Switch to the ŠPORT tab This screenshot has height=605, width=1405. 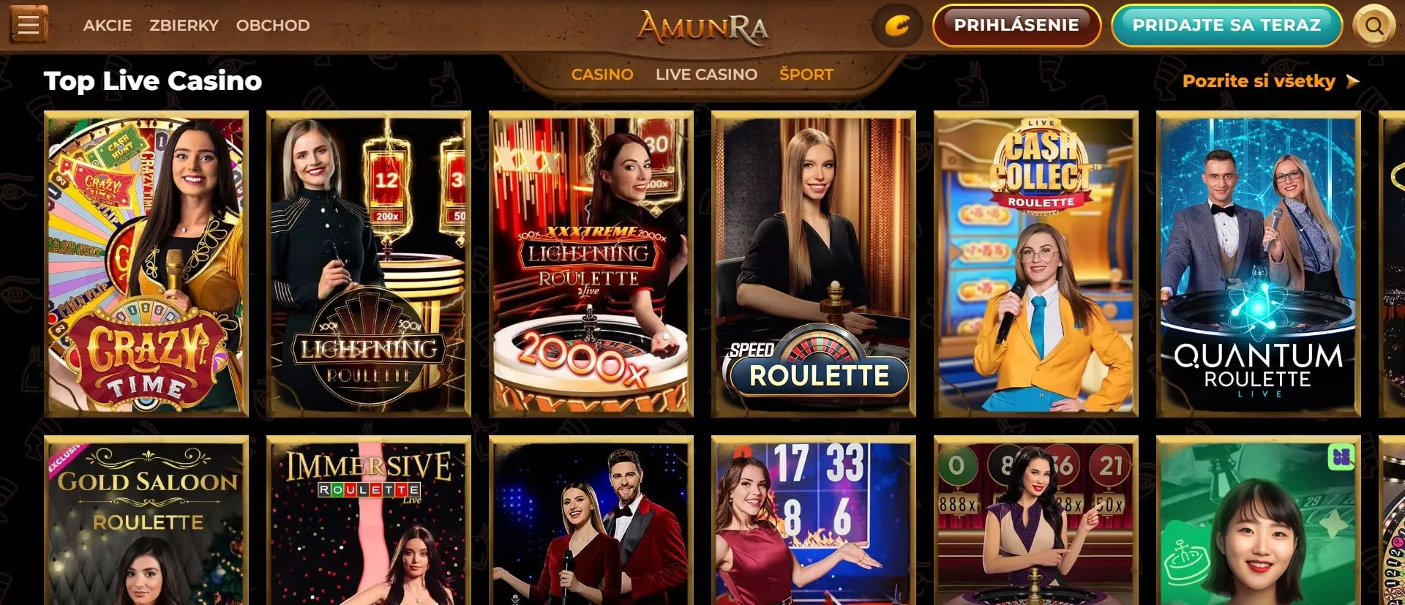coord(806,74)
